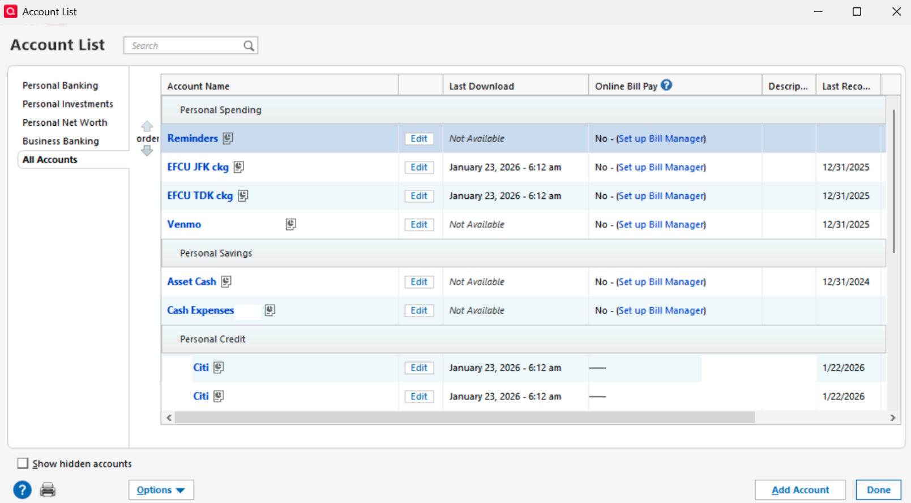Click the last download date for EFCU JFK ckg

[505, 167]
